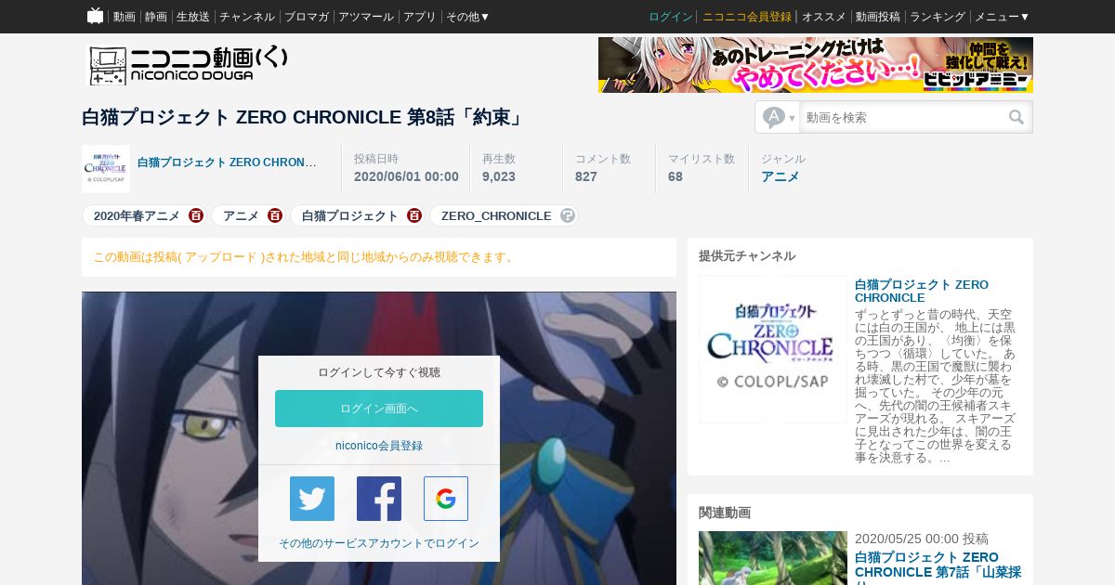
Task: Click the ログイン画面へ button
Action: point(379,409)
